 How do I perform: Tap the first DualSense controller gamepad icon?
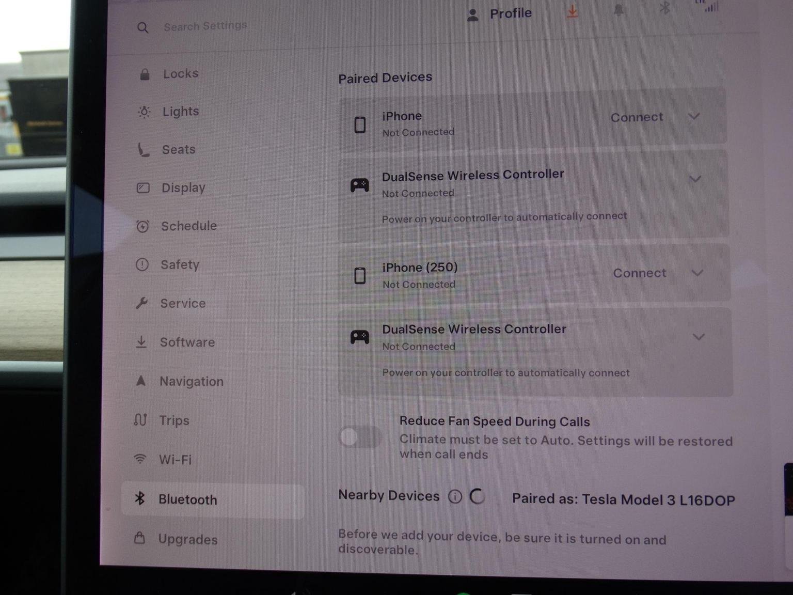[359, 185]
